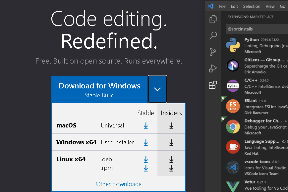Click the Stable column header
Viewport: 288px width, 192px height.
pyautogui.click(x=145, y=113)
